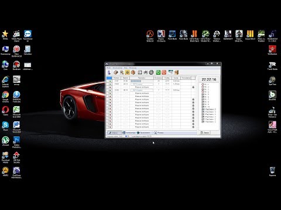Click the exit door icon in app toolbar
The width and height of the screenshot is (281, 210).
(x=176, y=72)
